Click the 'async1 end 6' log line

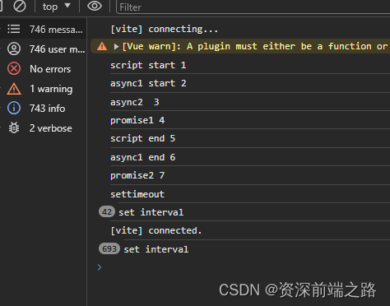142,157
